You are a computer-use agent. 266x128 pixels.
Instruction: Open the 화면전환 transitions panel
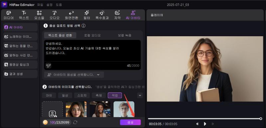click(71, 15)
